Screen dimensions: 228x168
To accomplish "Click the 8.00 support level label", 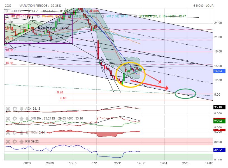I will pyautogui.click(x=63, y=98).
